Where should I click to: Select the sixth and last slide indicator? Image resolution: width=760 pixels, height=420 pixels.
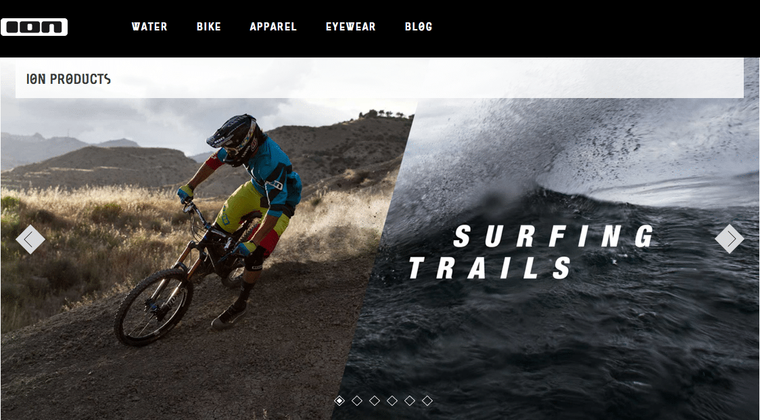pyautogui.click(x=427, y=400)
